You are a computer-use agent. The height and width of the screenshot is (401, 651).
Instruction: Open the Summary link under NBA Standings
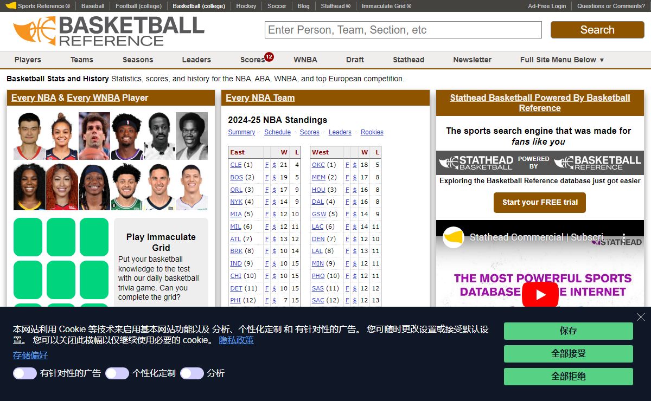point(241,132)
